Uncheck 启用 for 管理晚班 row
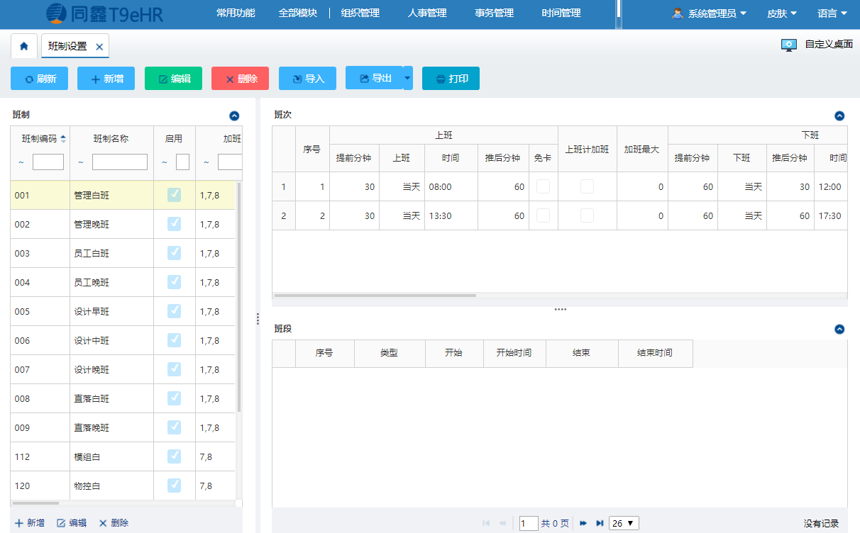Screen dimensions: 860x533 point(174,224)
